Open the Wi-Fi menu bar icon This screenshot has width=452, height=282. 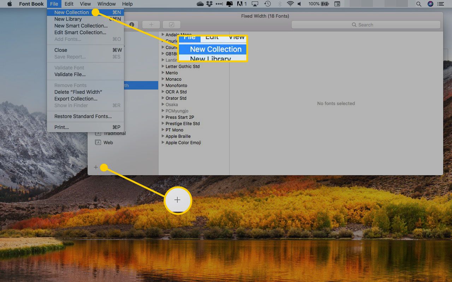pyautogui.click(x=290, y=4)
